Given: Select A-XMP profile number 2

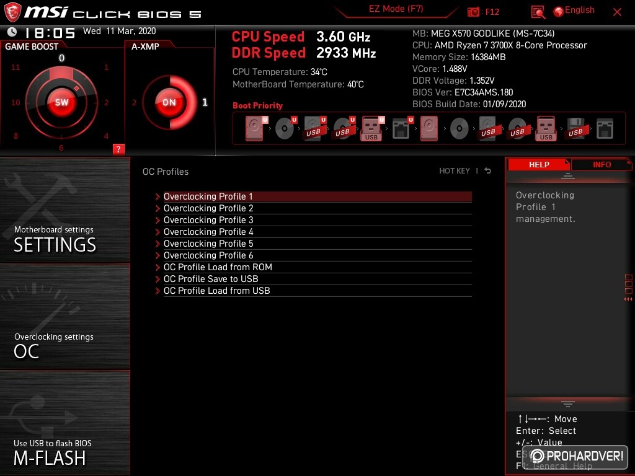Looking at the screenshot, I should [x=134, y=102].
